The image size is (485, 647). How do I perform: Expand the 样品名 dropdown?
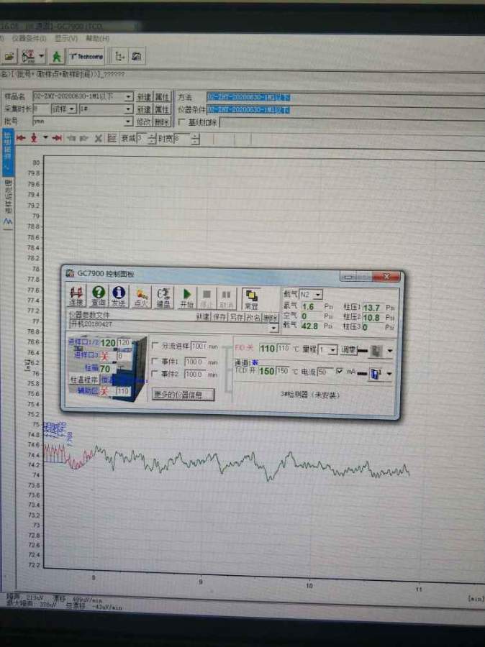point(129,97)
